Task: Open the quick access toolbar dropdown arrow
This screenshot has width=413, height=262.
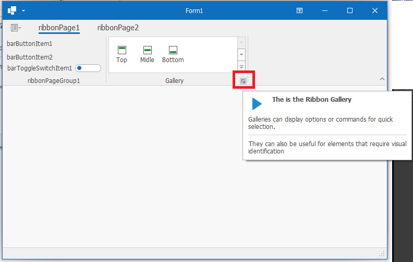Action: (23, 11)
